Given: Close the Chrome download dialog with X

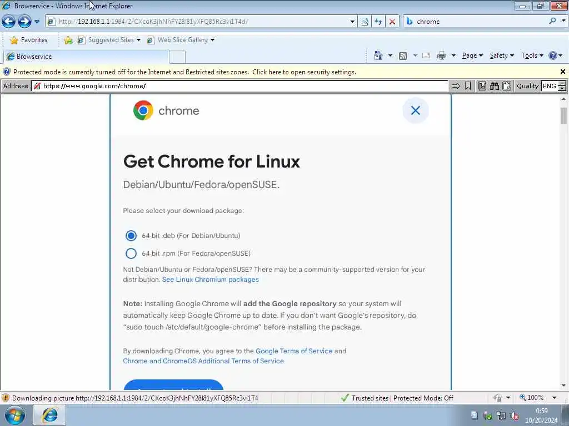Looking at the screenshot, I should pyautogui.click(x=416, y=110).
